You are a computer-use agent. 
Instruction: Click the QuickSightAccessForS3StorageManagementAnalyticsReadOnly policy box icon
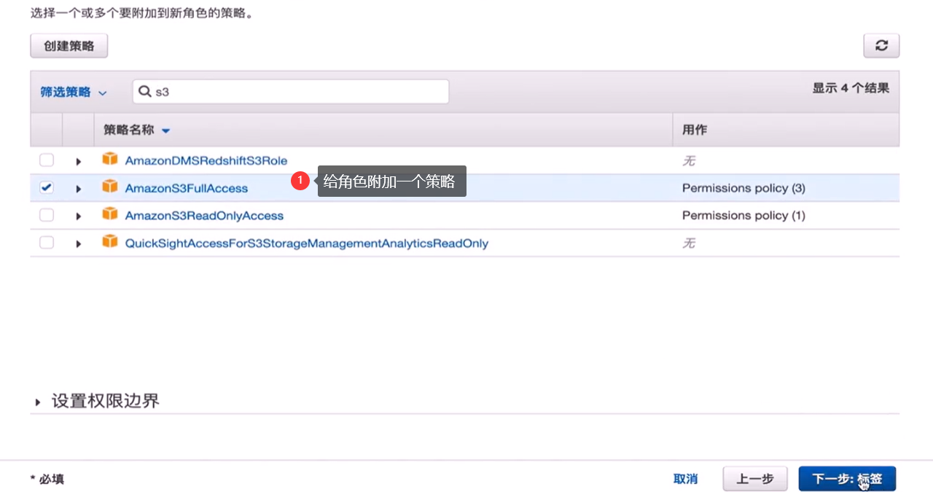click(x=110, y=241)
